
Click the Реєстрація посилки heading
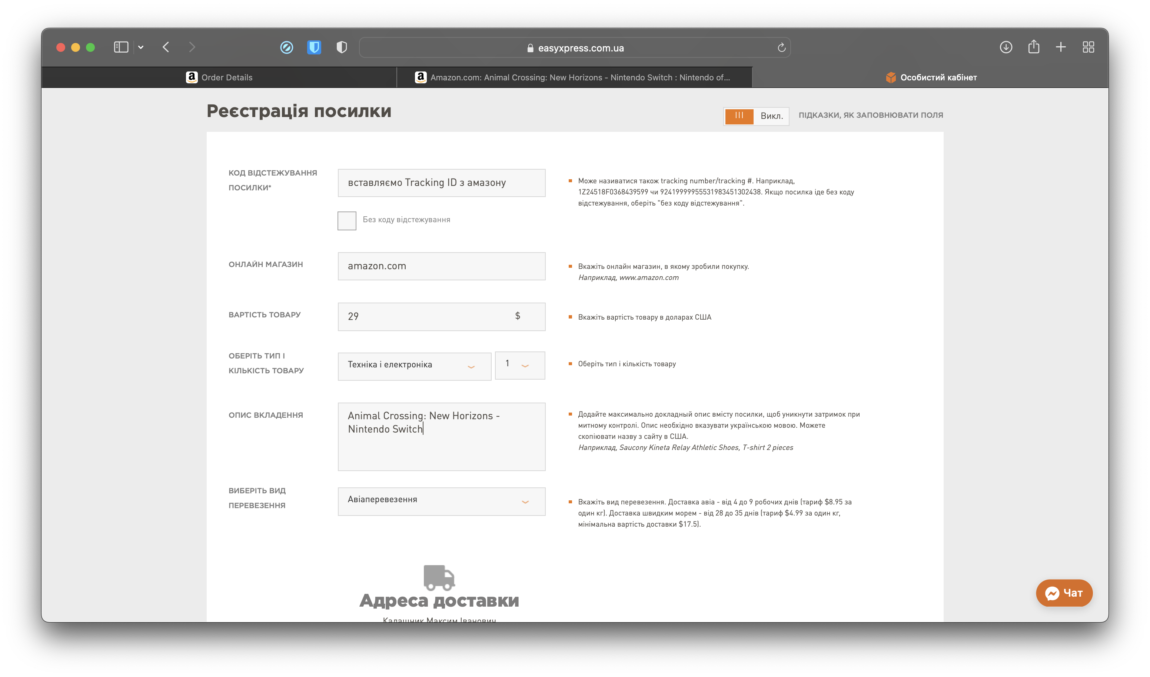coord(299,111)
